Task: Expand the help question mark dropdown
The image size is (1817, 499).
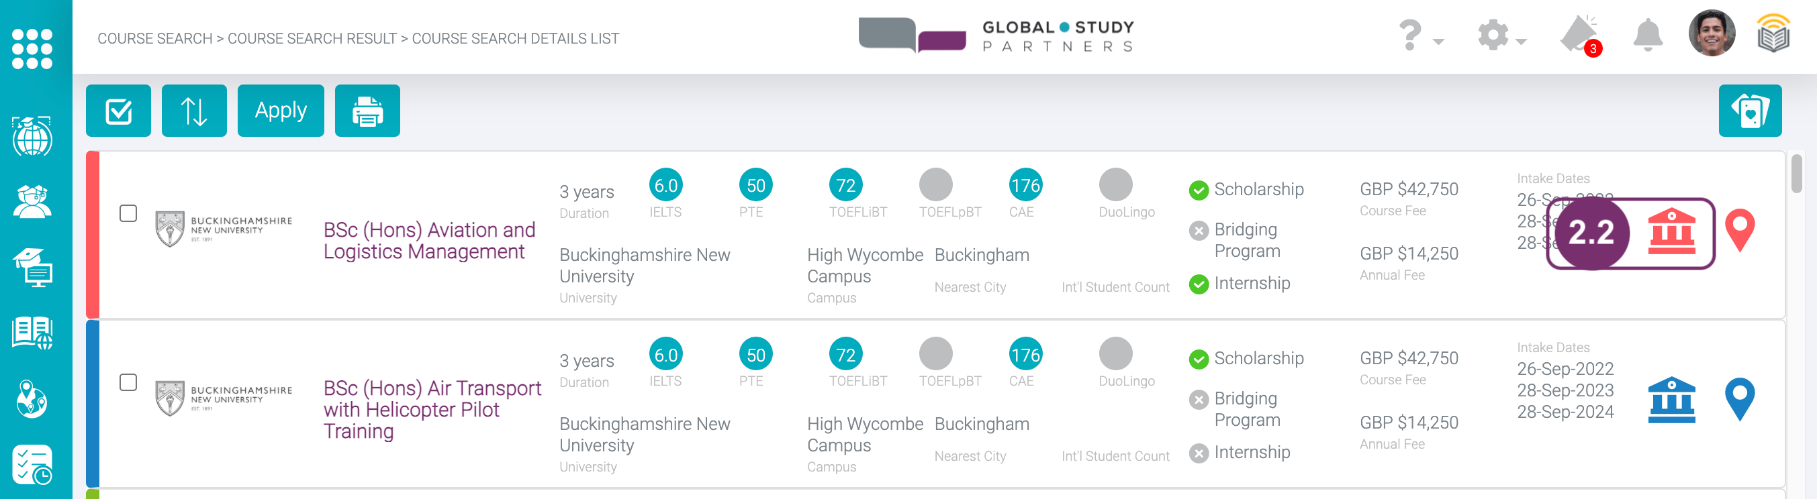Action: click(1420, 36)
